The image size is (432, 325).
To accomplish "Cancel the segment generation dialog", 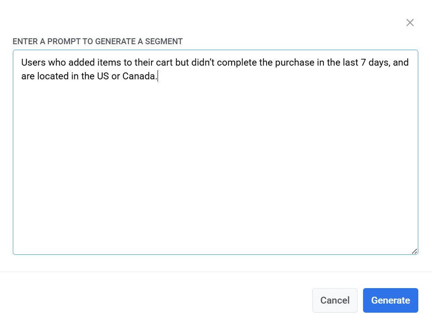I will (335, 300).
